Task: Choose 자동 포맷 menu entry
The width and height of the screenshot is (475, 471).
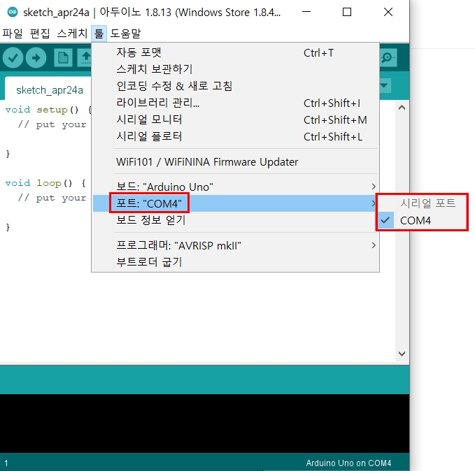Action: [x=236, y=52]
